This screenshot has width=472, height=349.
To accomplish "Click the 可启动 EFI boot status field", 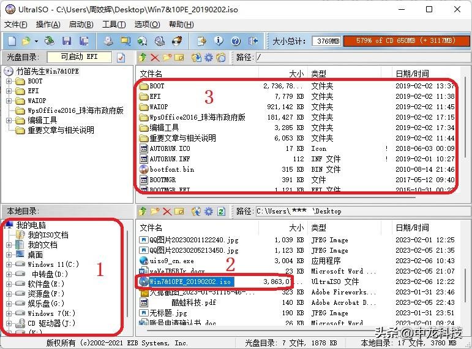I will (x=80, y=57).
